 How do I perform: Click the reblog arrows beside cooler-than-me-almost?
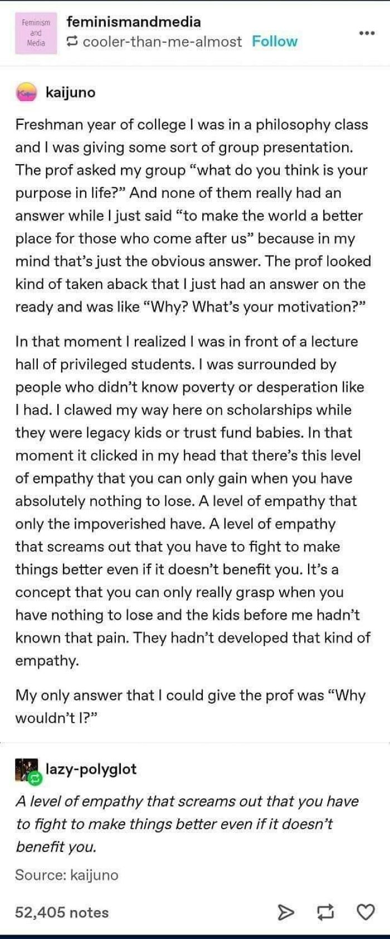[x=71, y=41]
